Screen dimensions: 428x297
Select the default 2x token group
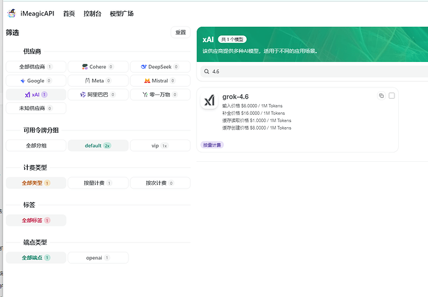point(98,146)
